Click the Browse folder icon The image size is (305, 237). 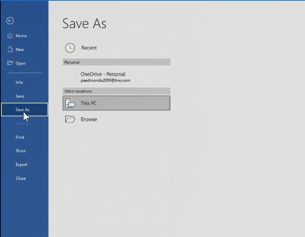[70, 119]
